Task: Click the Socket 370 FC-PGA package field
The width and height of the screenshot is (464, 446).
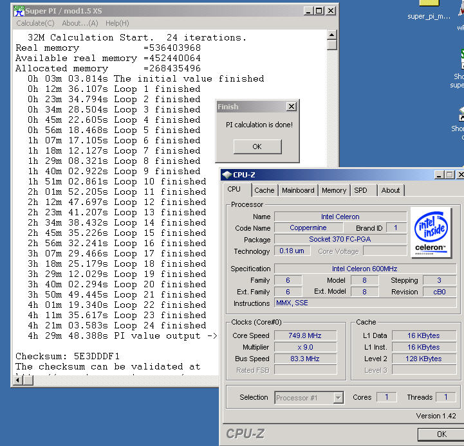Action: point(340,239)
